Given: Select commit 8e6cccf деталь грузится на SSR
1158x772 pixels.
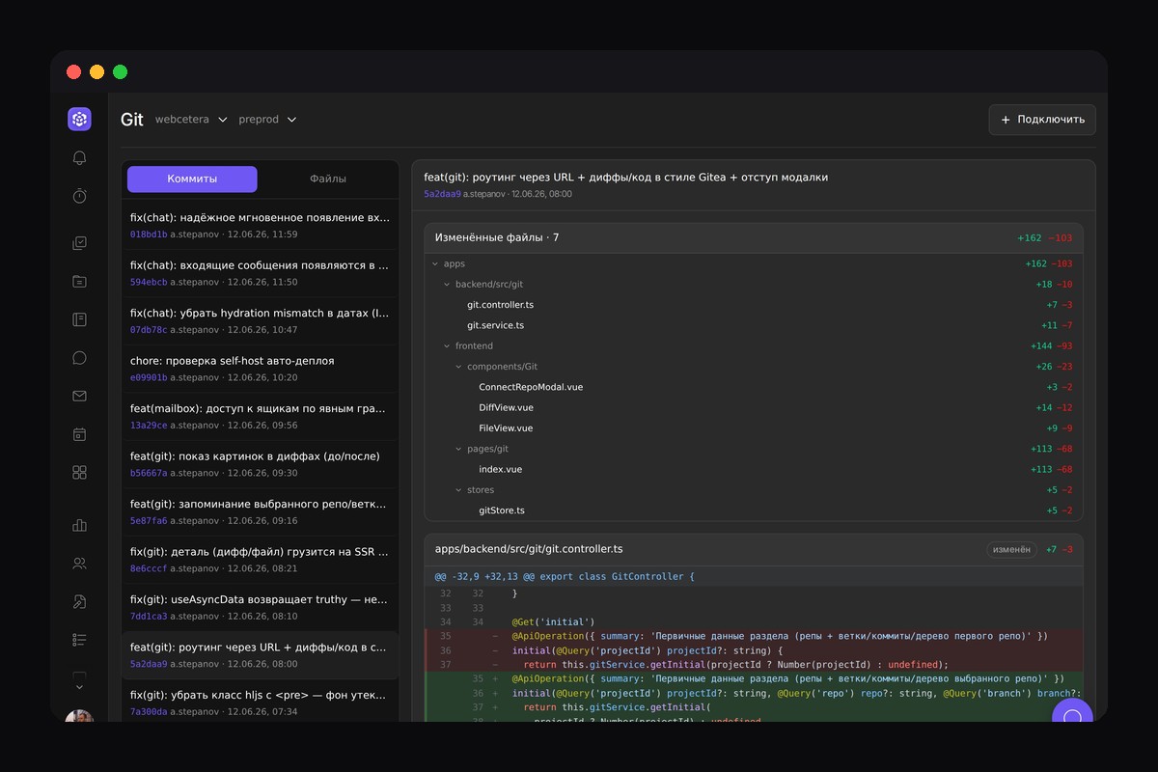Looking at the screenshot, I should tap(261, 560).
